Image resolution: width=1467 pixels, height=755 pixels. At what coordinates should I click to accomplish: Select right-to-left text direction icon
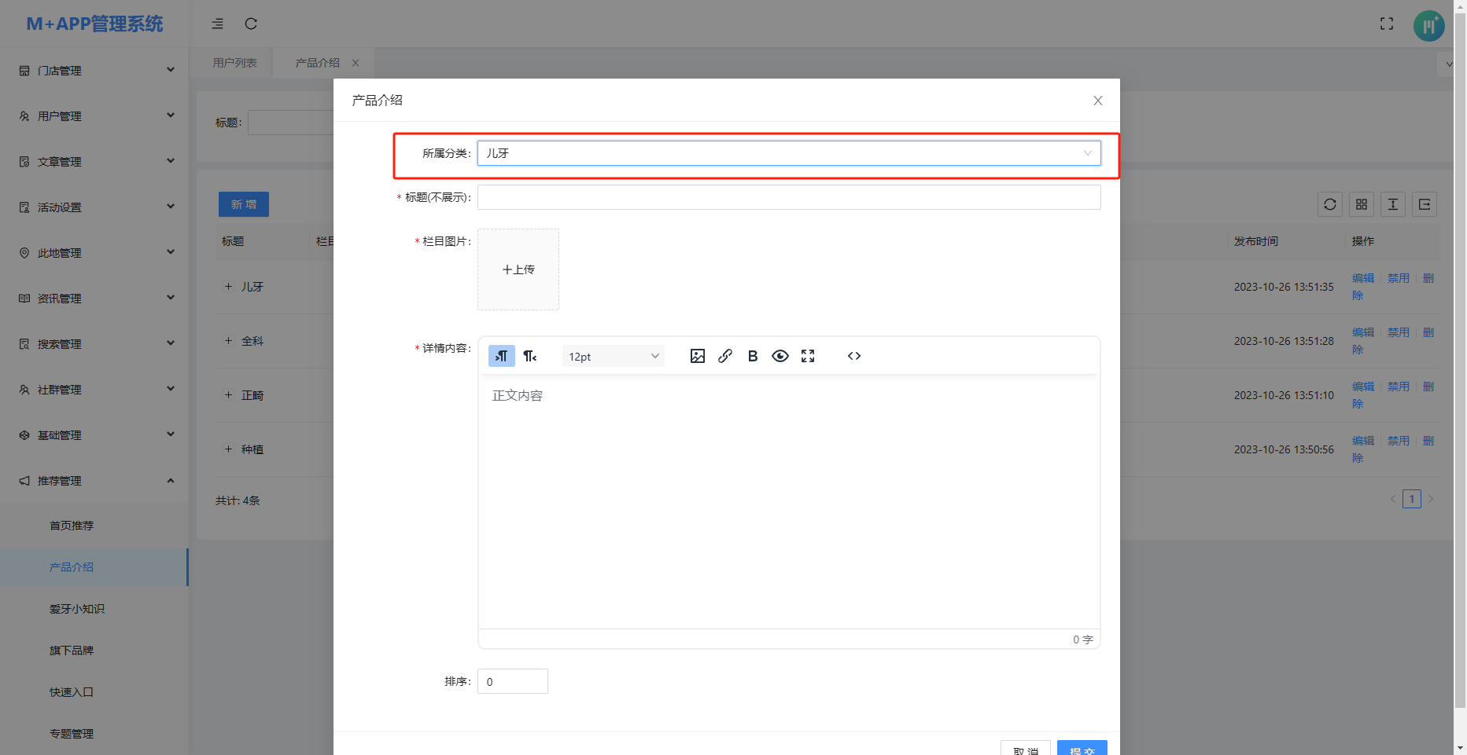tap(530, 356)
